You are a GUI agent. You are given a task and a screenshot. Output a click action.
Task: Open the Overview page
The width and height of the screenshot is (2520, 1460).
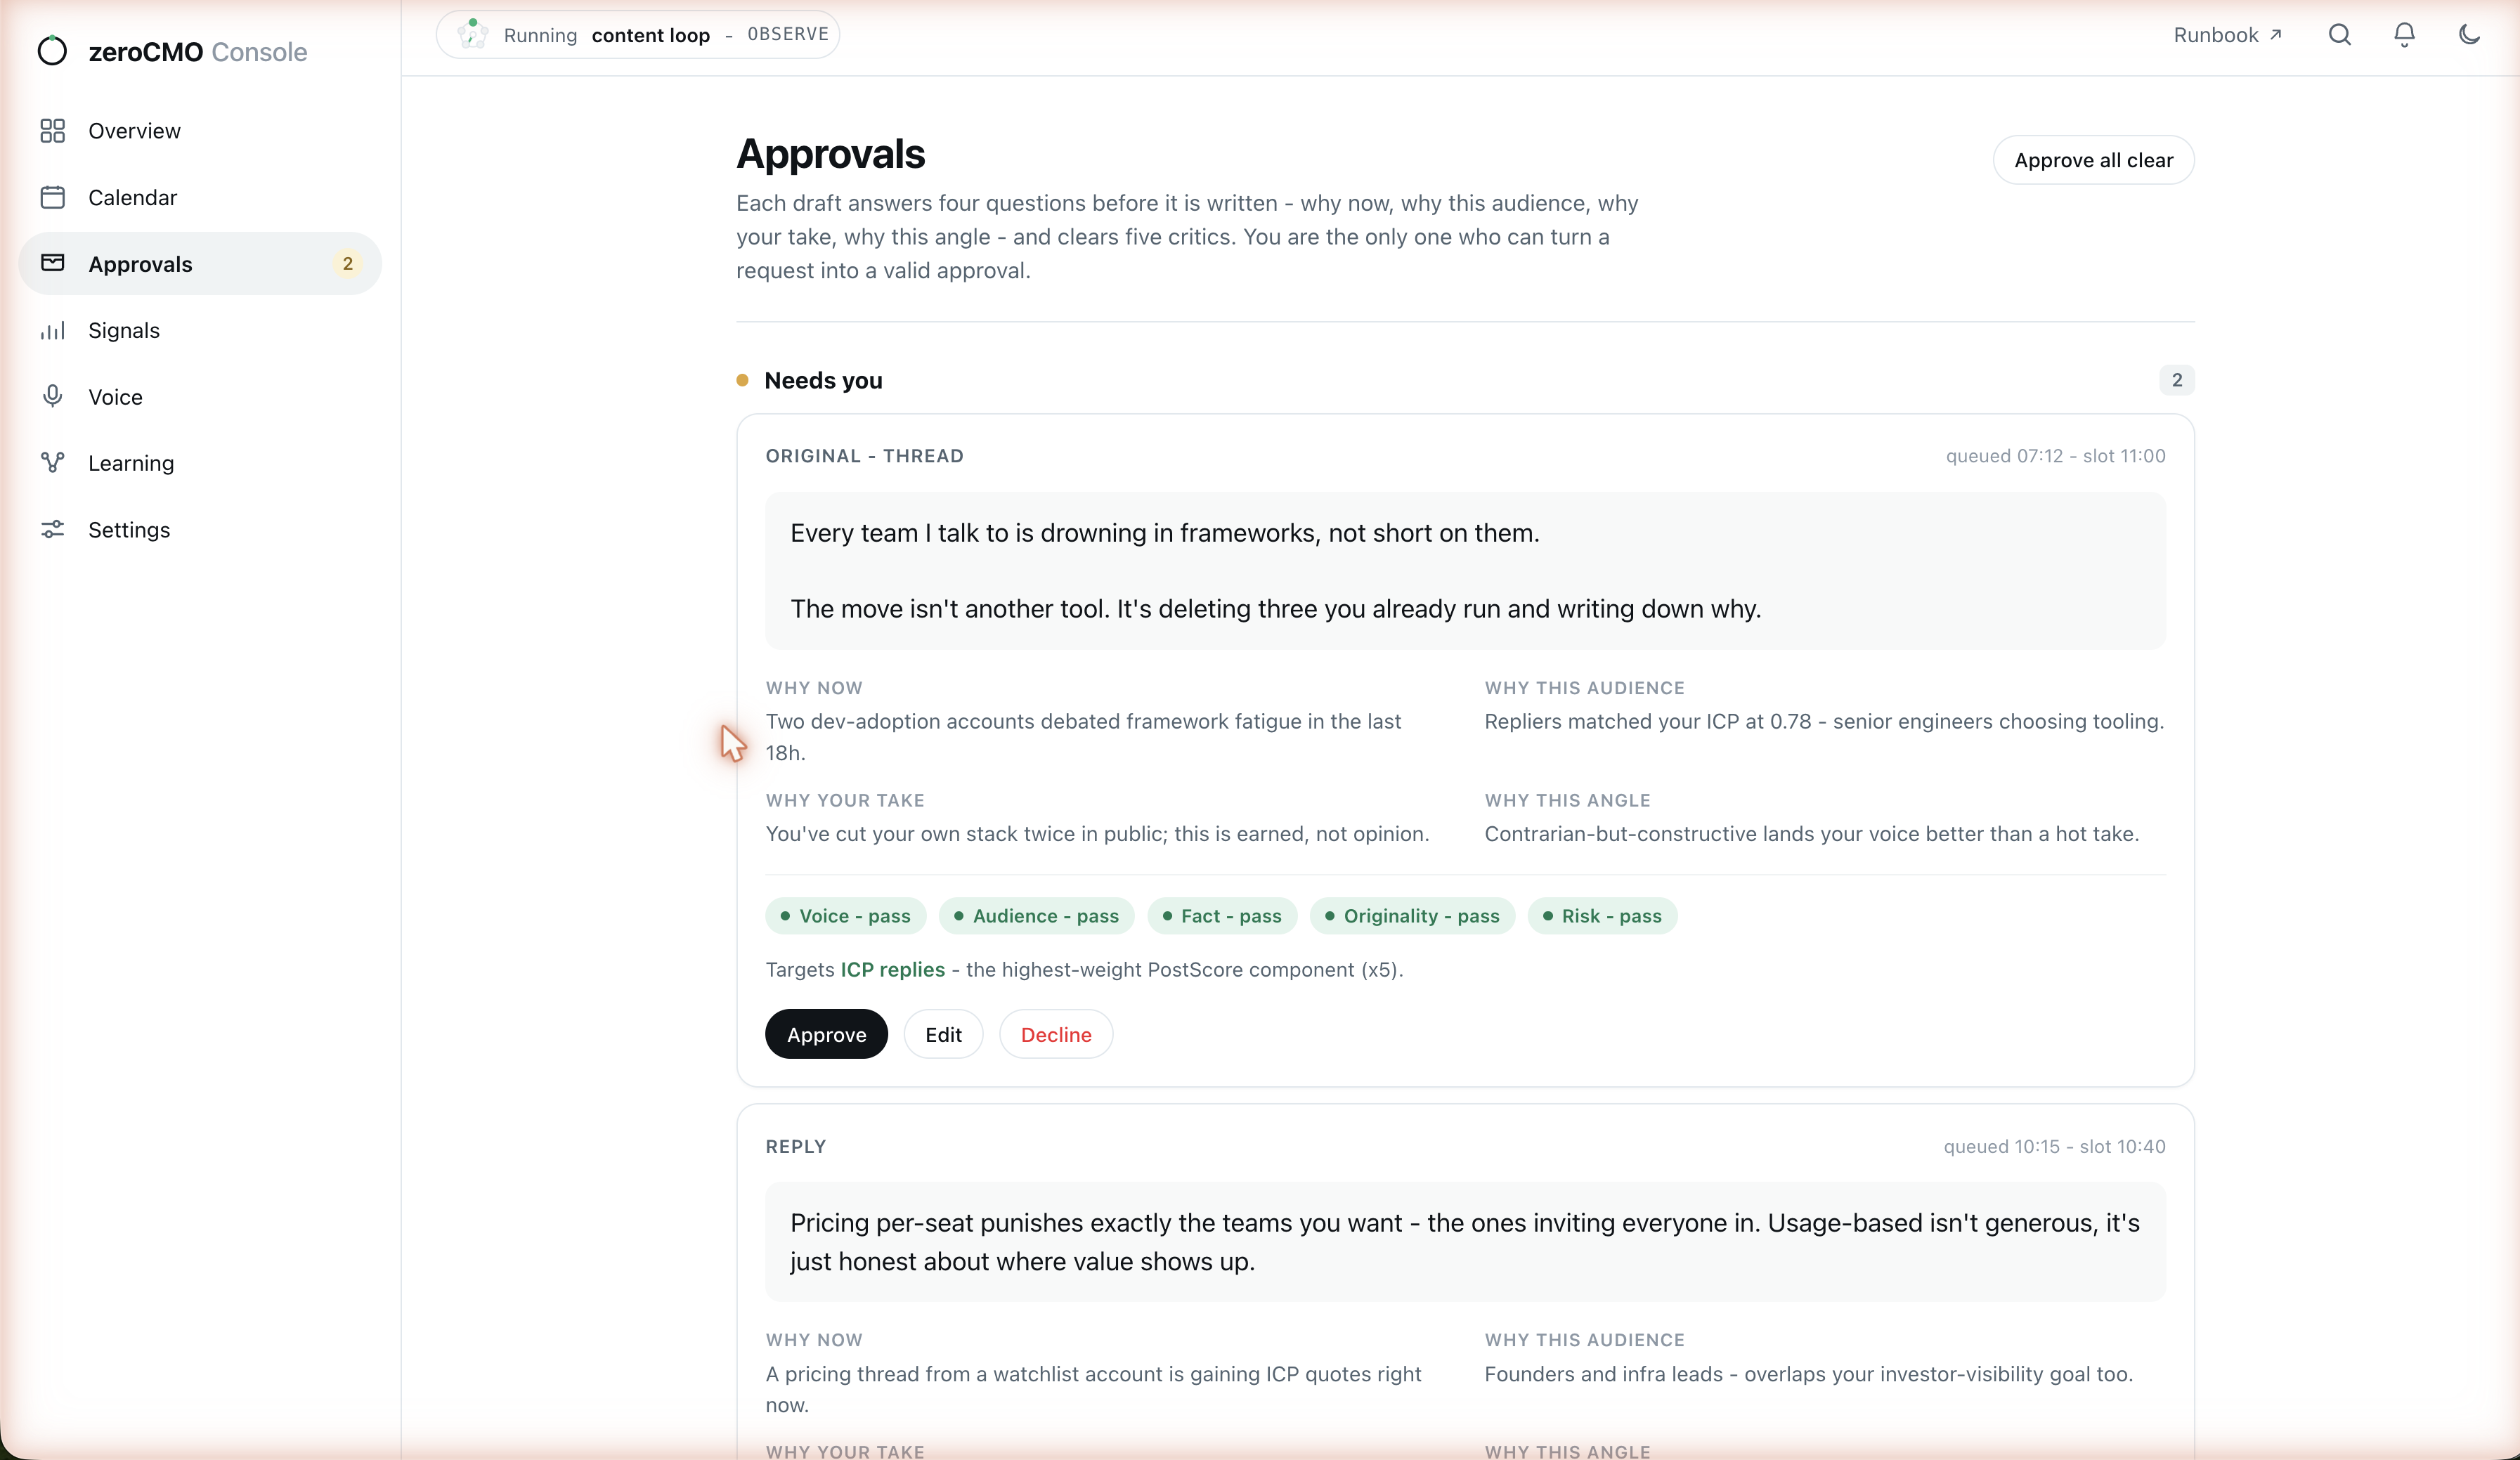click(200, 131)
